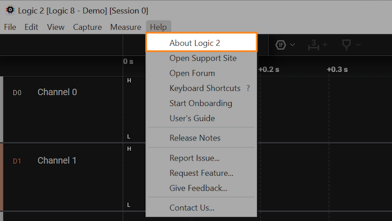The height and width of the screenshot is (221, 392).
Task: Click the +0.3 s timeline marker
Action: point(337,70)
